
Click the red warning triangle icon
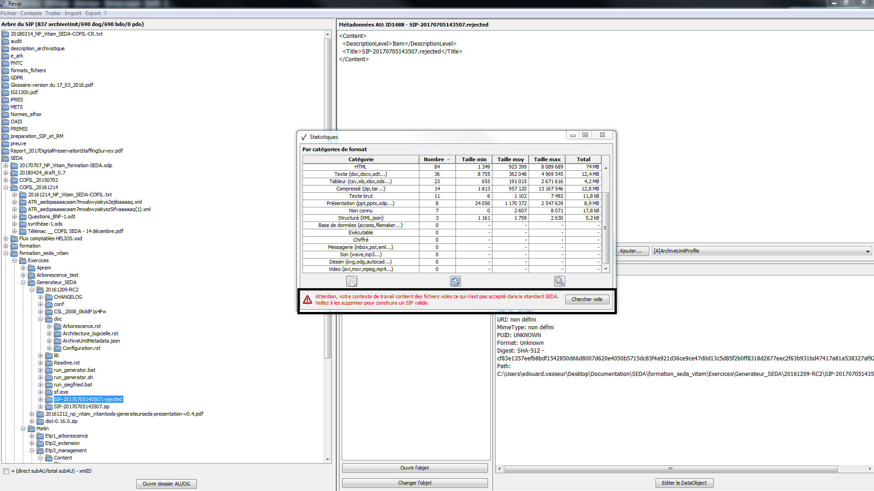pos(307,300)
